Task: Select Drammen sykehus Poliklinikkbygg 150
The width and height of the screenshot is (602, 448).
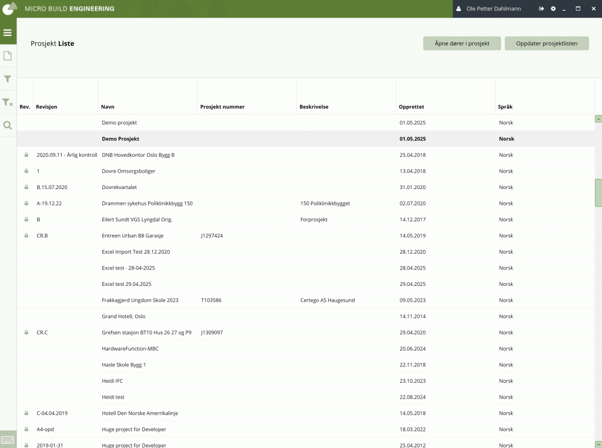Action: [x=306, y=203]
